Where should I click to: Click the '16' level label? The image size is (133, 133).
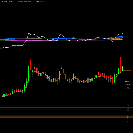[128, 105]
